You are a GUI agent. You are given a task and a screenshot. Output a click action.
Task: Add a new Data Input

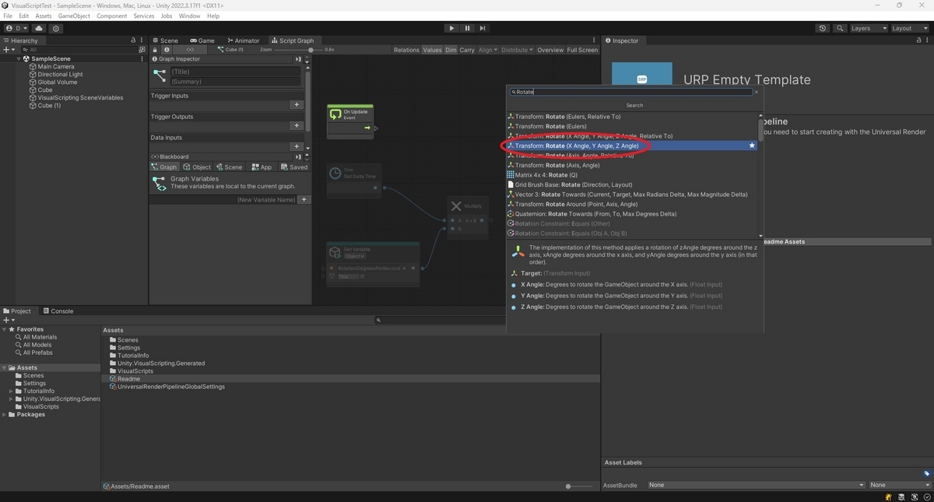tap(296, 146)
